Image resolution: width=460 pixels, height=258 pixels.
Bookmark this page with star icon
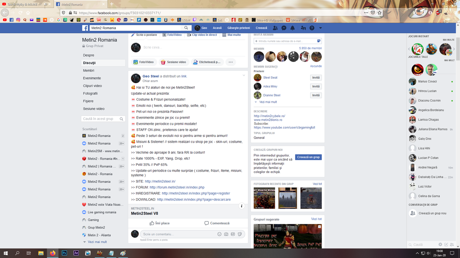point(379,13)
